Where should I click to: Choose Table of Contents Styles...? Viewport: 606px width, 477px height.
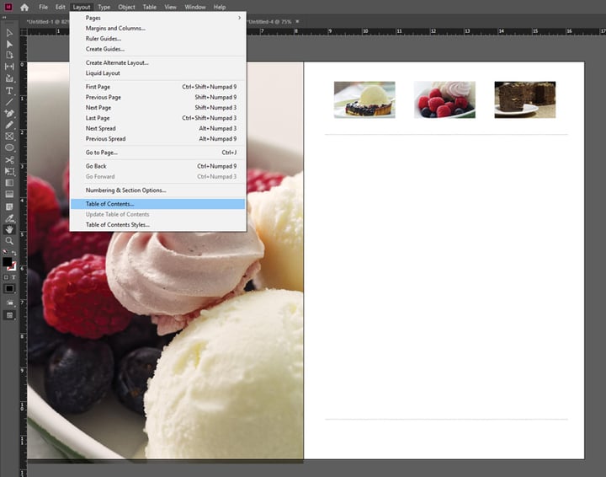pyautogui.click(x=157, y=225)
